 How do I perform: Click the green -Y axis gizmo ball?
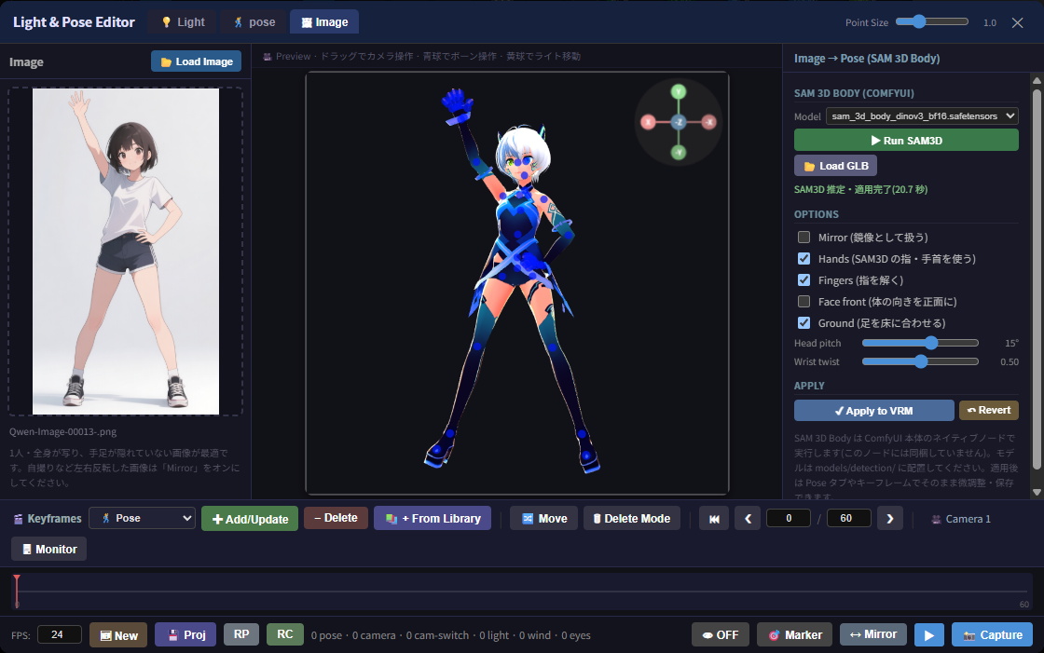679,153
